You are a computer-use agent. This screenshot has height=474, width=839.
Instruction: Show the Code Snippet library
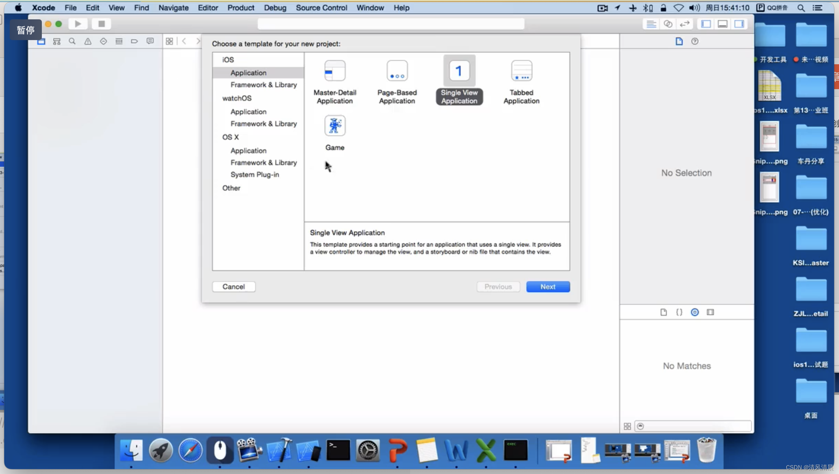tap(679, 312)
